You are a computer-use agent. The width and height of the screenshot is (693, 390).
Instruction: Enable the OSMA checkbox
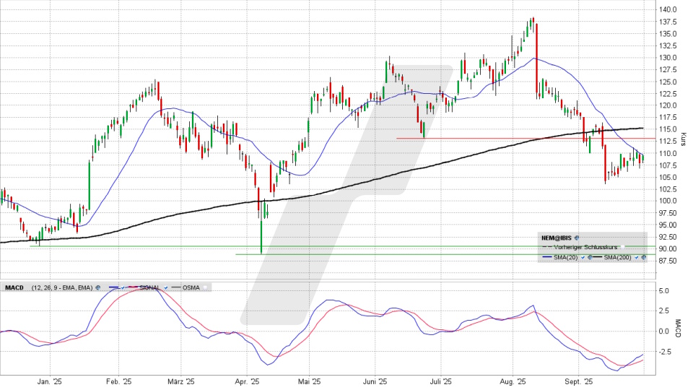click(x=204, y=287)
